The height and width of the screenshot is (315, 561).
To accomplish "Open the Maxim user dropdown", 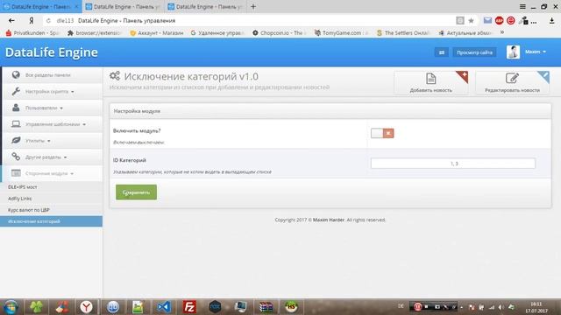I will (x=536, y=52).
